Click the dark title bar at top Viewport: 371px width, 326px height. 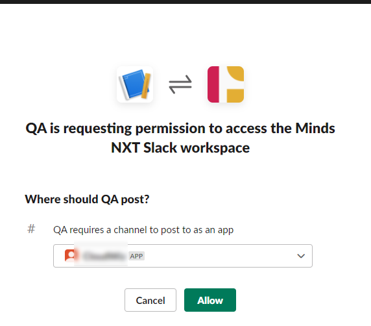185,2
